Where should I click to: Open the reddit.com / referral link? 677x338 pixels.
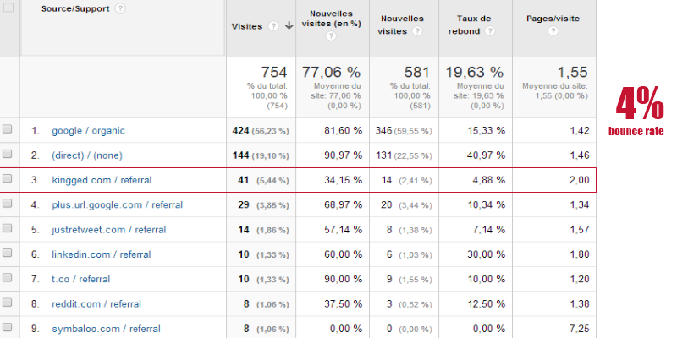click(96, 304)
